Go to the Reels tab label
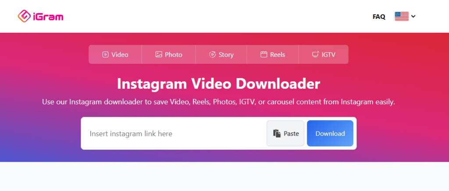The image size is (449, 191). coord(278,55)
